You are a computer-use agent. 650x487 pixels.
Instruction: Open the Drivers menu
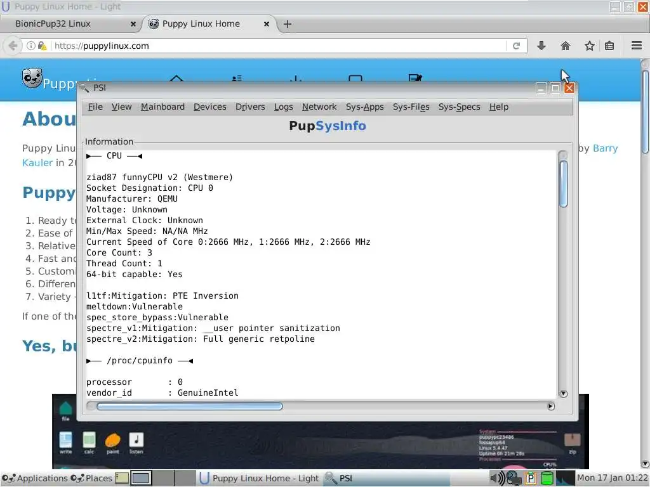coord(250,107)
